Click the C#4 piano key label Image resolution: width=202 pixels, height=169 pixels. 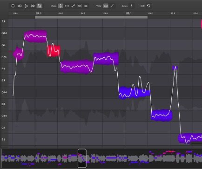pyautogui.click(x=4, y=116)
